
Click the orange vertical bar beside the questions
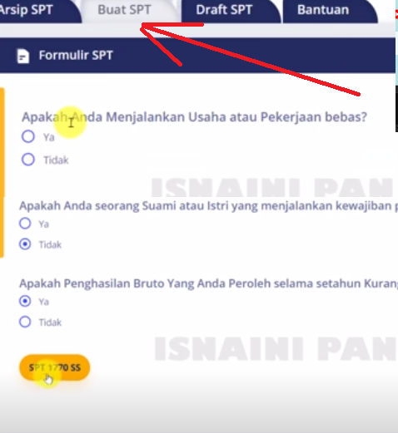point(2,172)
